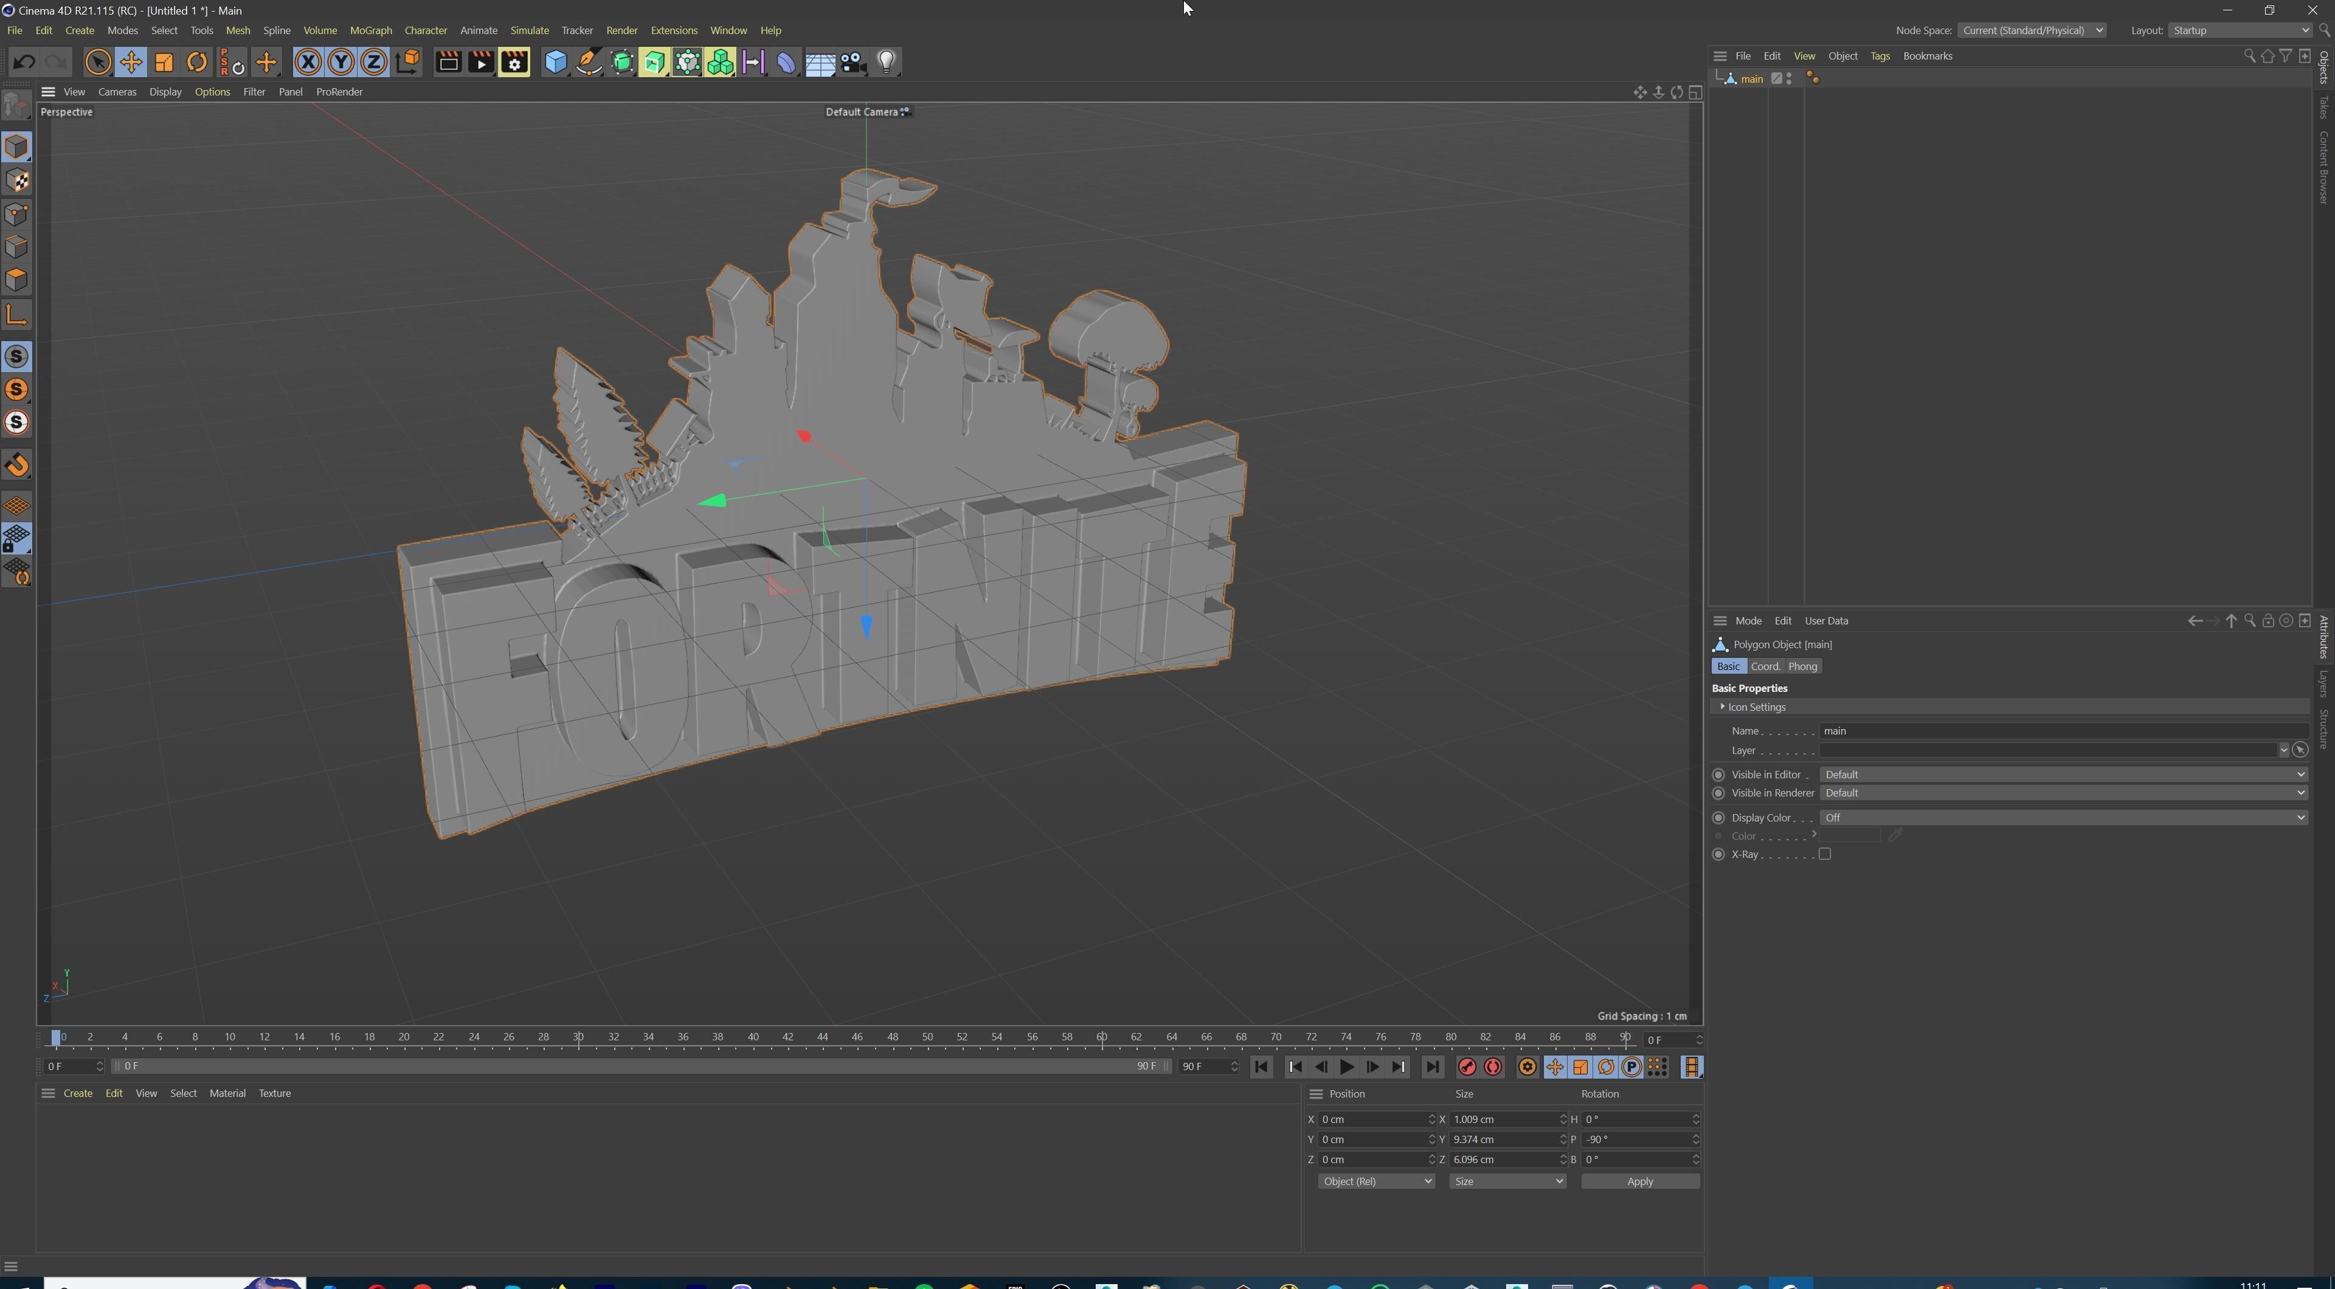Open Visible in Editor dropdown
The image size is (2335, 1289).
(2063, 774)
